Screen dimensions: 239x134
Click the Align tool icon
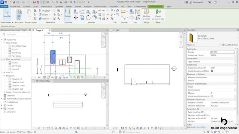click(x=76, y=12)
